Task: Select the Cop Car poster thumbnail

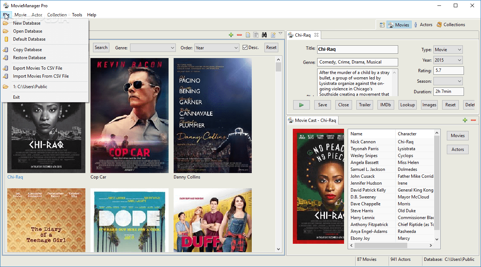Action: tap(129, 115)
